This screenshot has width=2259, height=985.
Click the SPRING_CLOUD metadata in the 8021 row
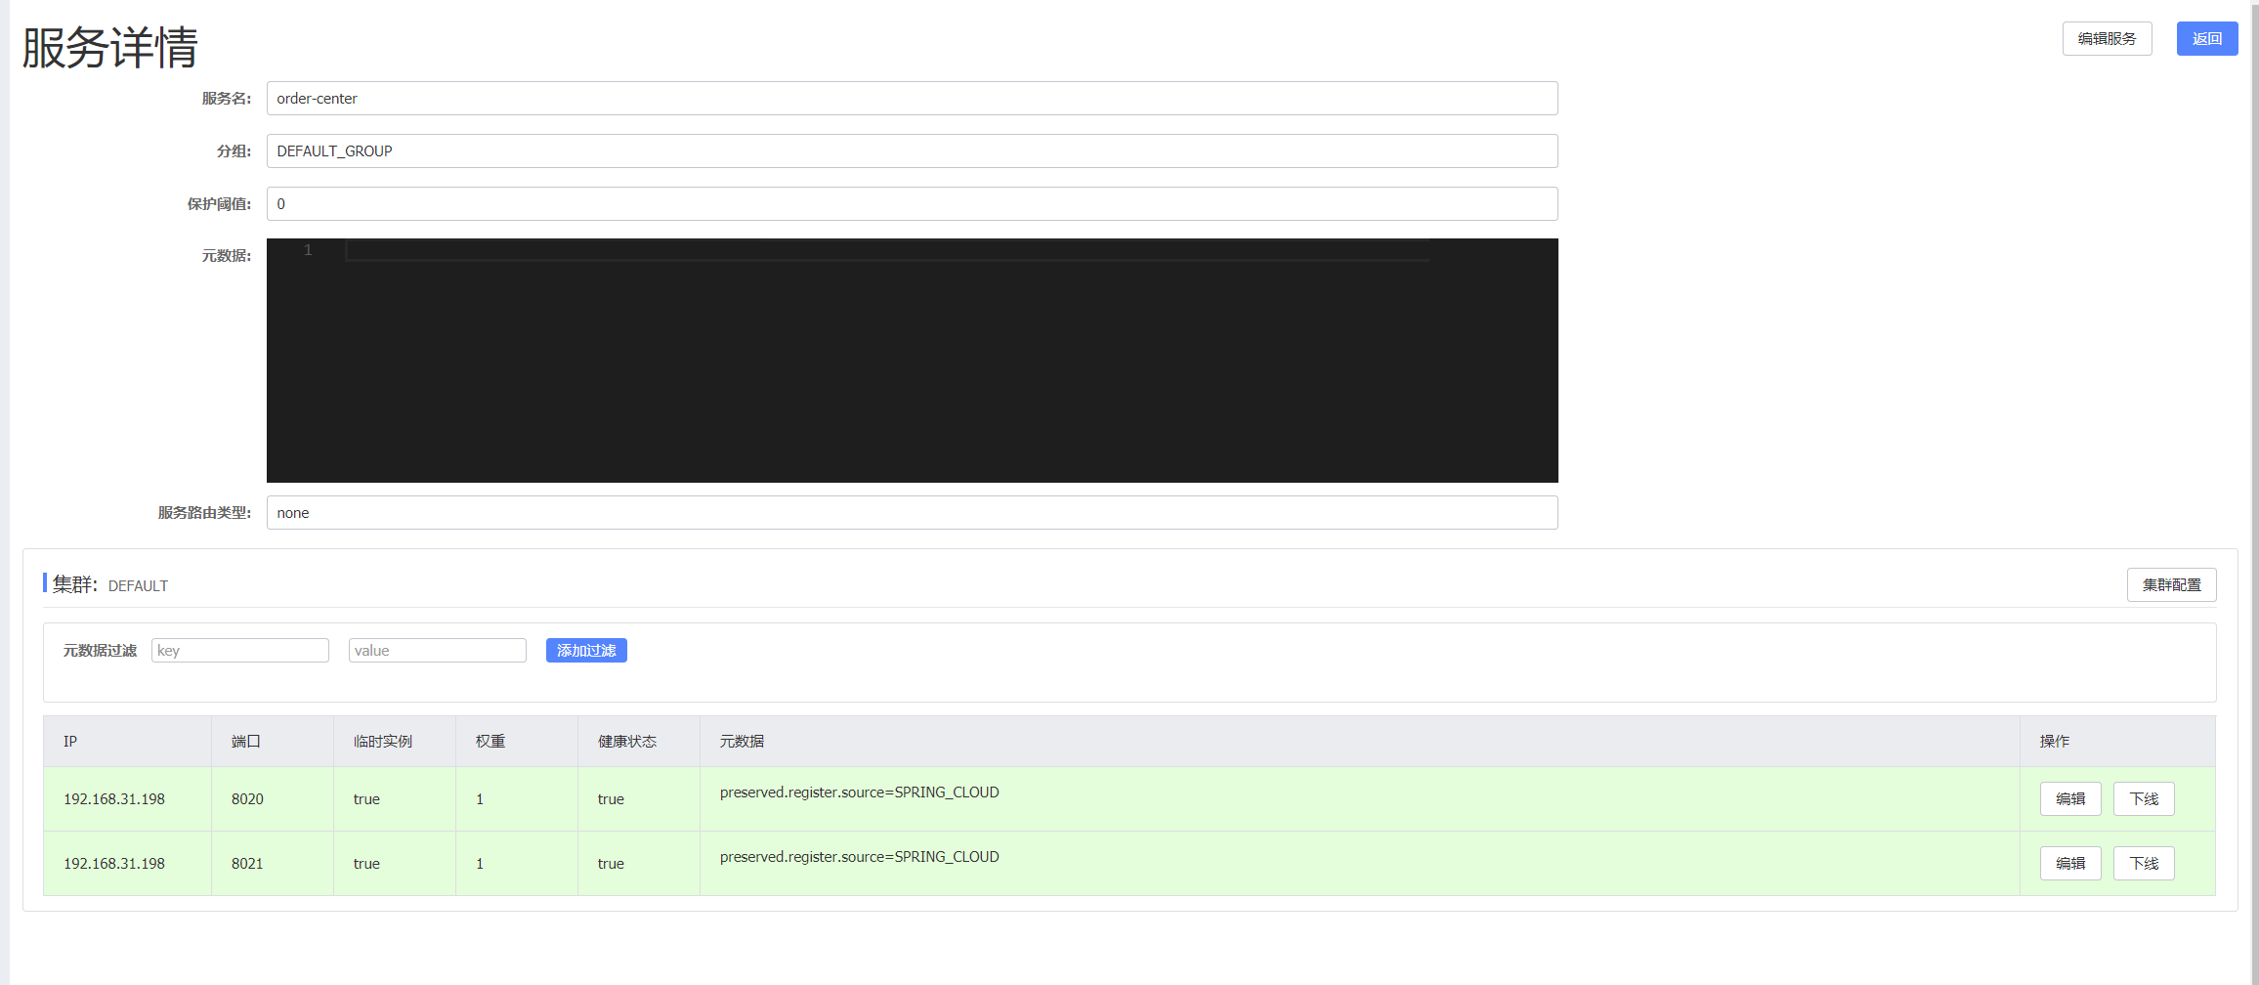click(860, 857)
